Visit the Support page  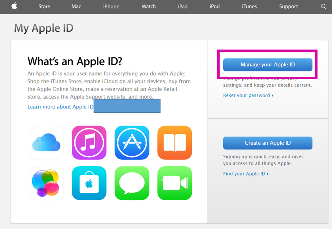coord(289,7)
